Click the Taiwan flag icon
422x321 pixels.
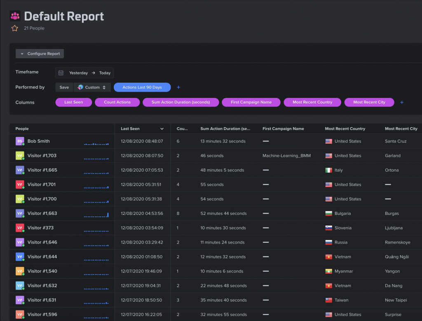click(328, 300)
